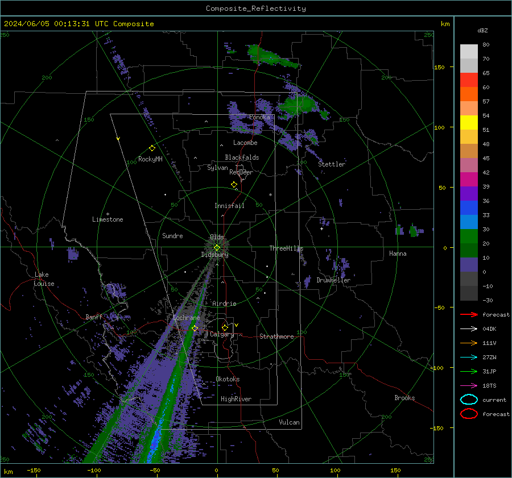Image resolution: width=512 pixels, height=478 pixels.
Task: Click the yellow diamond marker above Calgary
Action: click(x=225, y=327)
